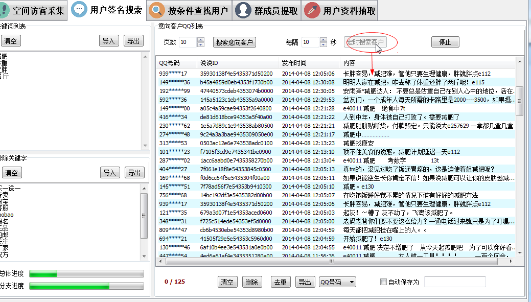Select row with ID a05c4a59cae94353f2640800
Image resolution: width=531 pixels, height=302 pixels.
[x=337, y=108]
